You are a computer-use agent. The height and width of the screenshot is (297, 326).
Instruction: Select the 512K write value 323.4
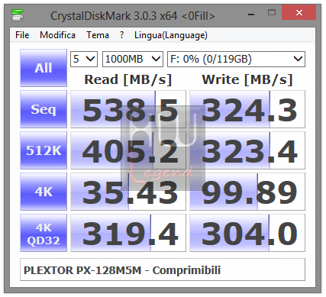tap(247, 150)
